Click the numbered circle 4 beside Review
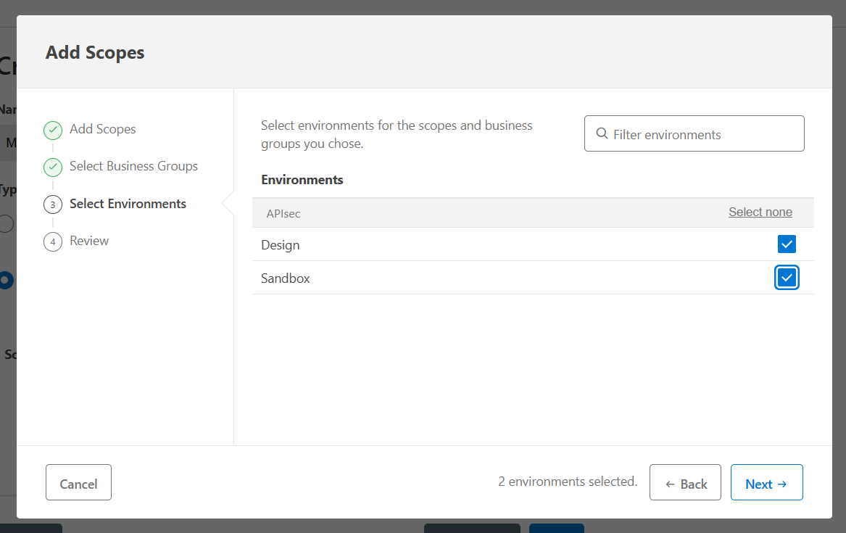This screenshot has height=533, width=846. point(52,241)
